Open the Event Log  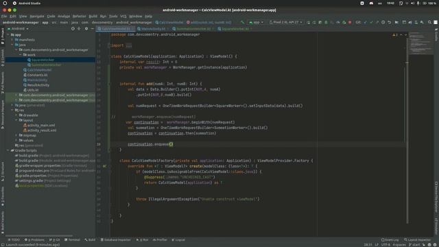(x=390, y=239)
